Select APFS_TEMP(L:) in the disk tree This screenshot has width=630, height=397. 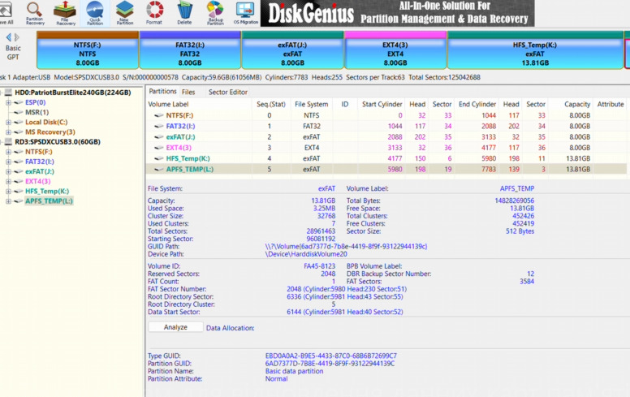pyautogui.click(x=49, y=201)
